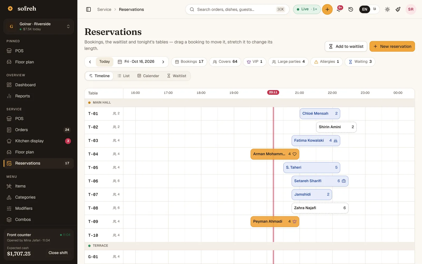
Task: Switch language to EN
Action: click(365, 10)
